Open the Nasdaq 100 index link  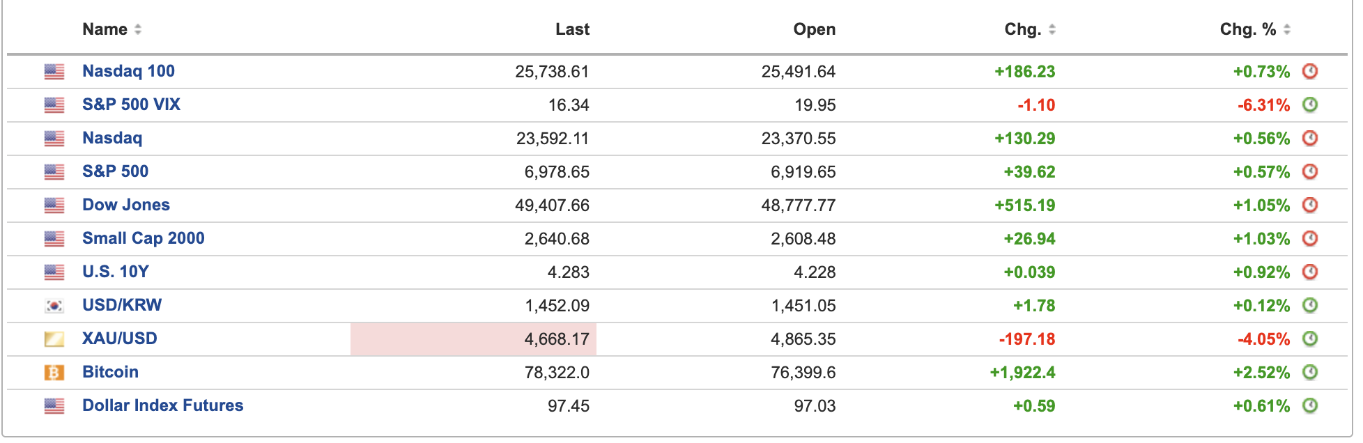[x=128, y=71]
